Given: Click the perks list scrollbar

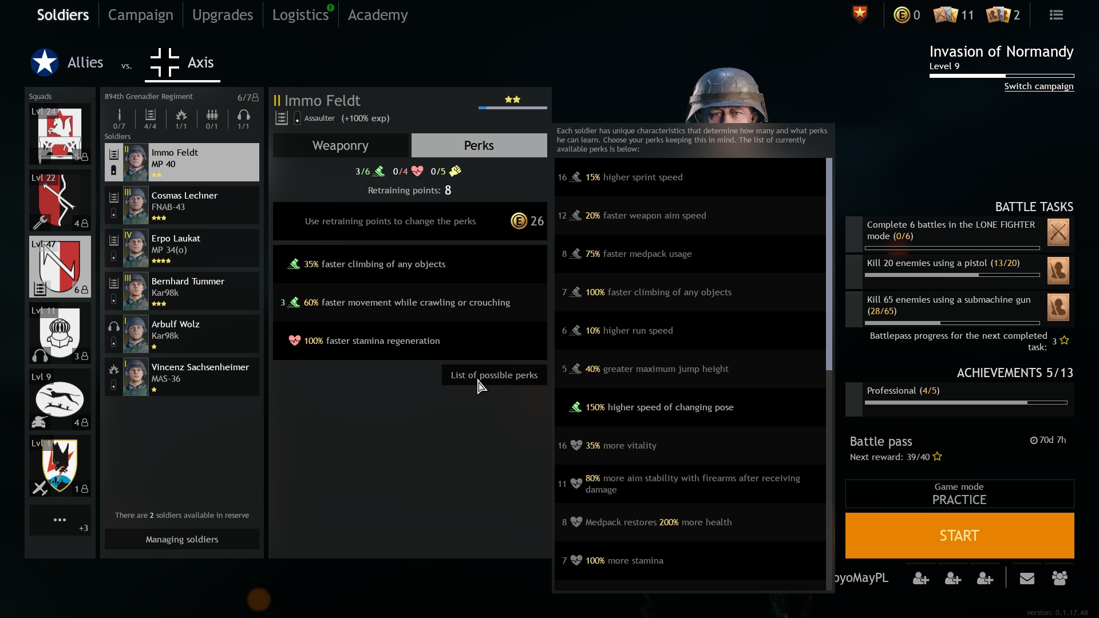Looking at the screenshot, I should coord(829,263).
